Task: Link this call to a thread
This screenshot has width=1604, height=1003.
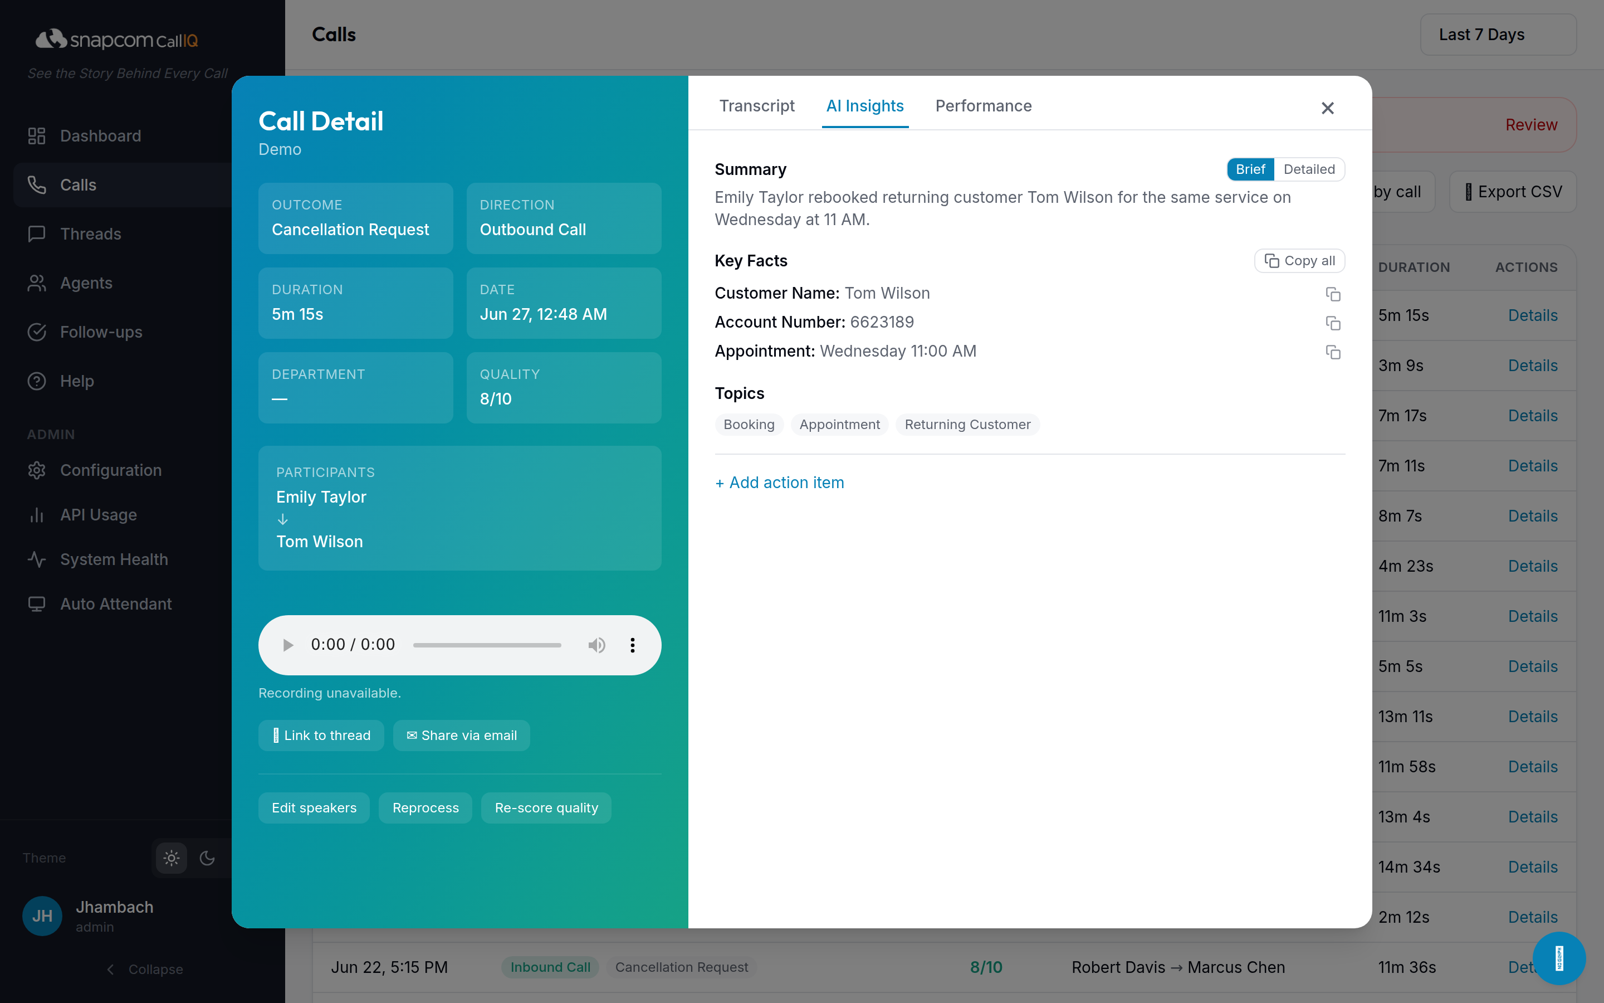Action: click(x=321, y=735)
